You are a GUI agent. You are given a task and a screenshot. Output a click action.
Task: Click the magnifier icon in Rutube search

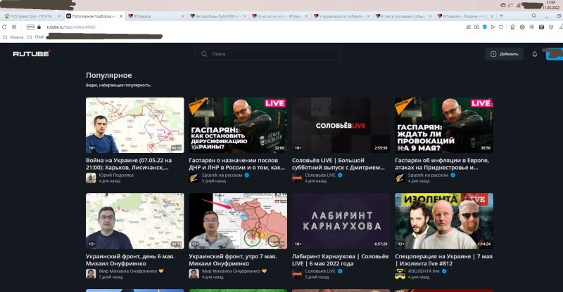point(204,54)
